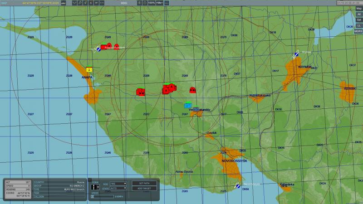Viewport: 363px width, 204px height.
Task: Click the magnifier search icon in top toolbar
Action: (x=80, y=3)
